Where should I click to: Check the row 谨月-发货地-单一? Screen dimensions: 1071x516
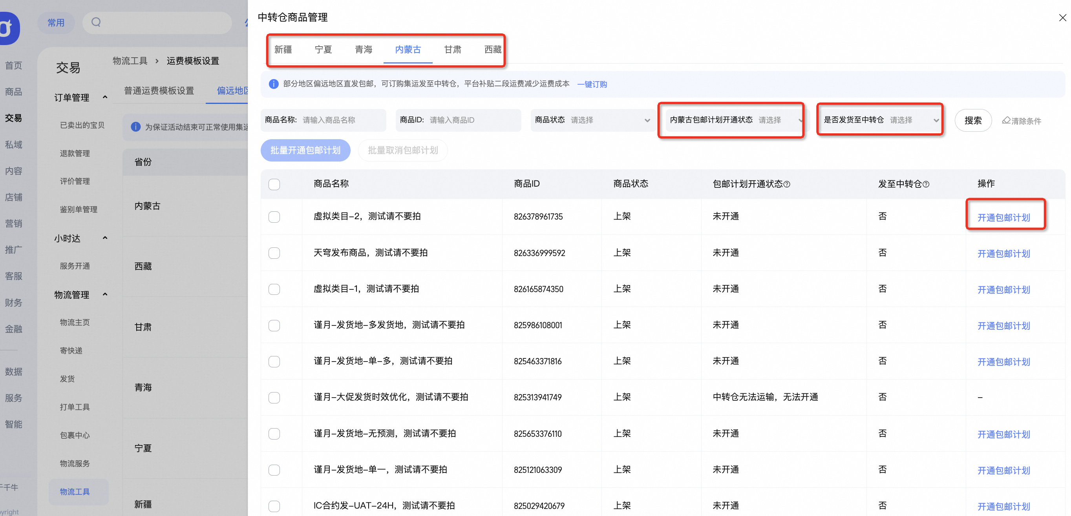tap(274, 469)
